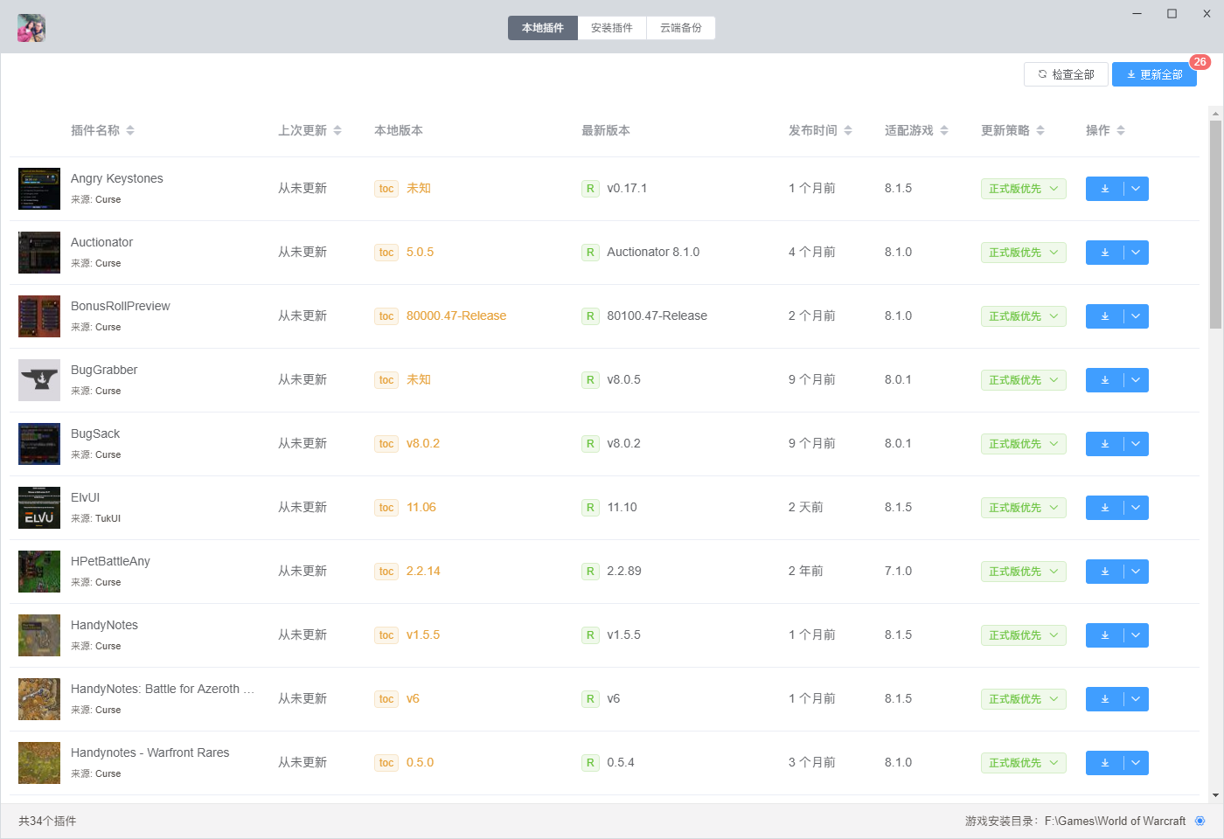Click the ElvUI logo thumbnail
Image resolution: width=1224 pixels, height=839 pixels.
39,508
